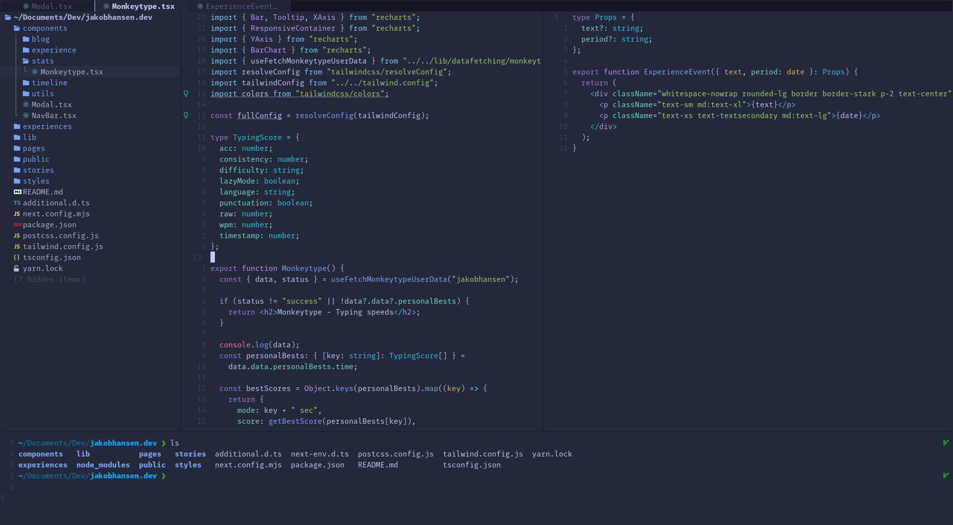
Task: Click React icon on Modal.tsx tab
Action: click(x=26, y=6)
